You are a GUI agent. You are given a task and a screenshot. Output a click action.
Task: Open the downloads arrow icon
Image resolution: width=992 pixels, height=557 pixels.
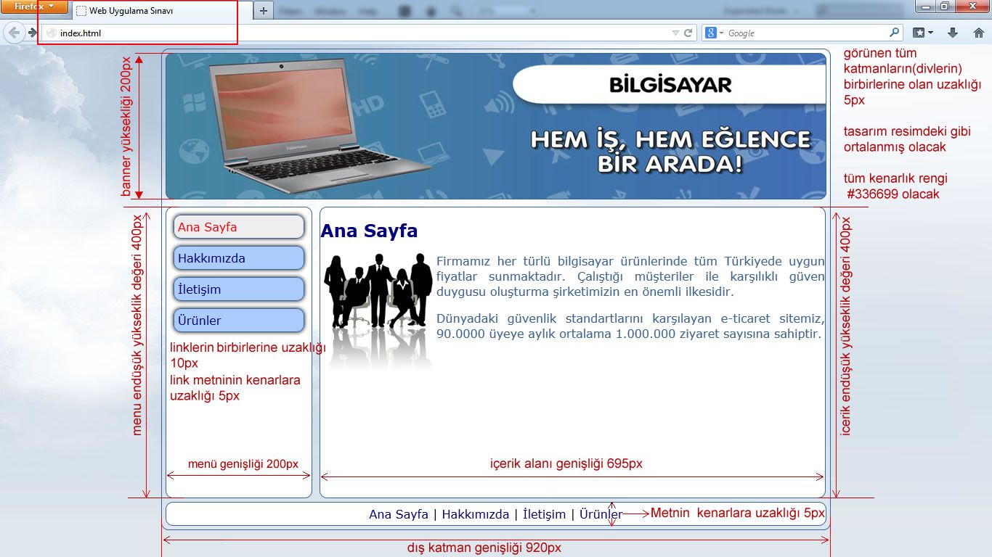pos(953,33)
